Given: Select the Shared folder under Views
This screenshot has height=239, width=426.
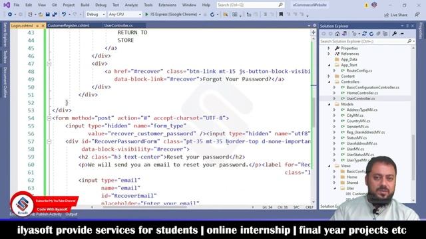Looking at the screenshot, I should tap(352, 183).
